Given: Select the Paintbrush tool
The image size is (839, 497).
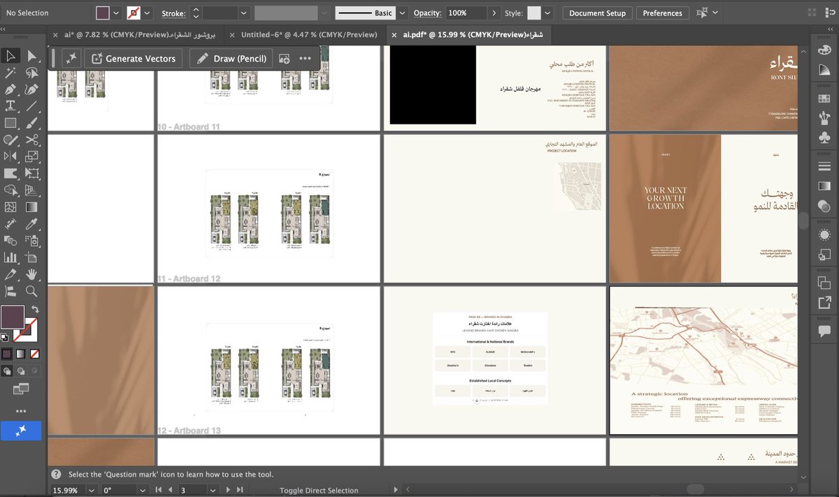Looking at the screenshot, I should 32,123.
